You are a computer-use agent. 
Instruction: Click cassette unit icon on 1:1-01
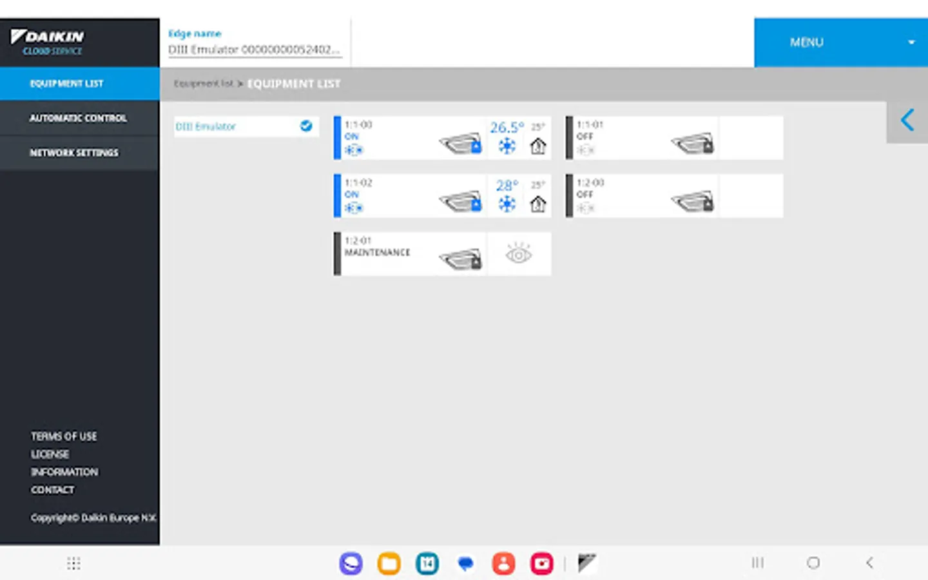(693, 143)
